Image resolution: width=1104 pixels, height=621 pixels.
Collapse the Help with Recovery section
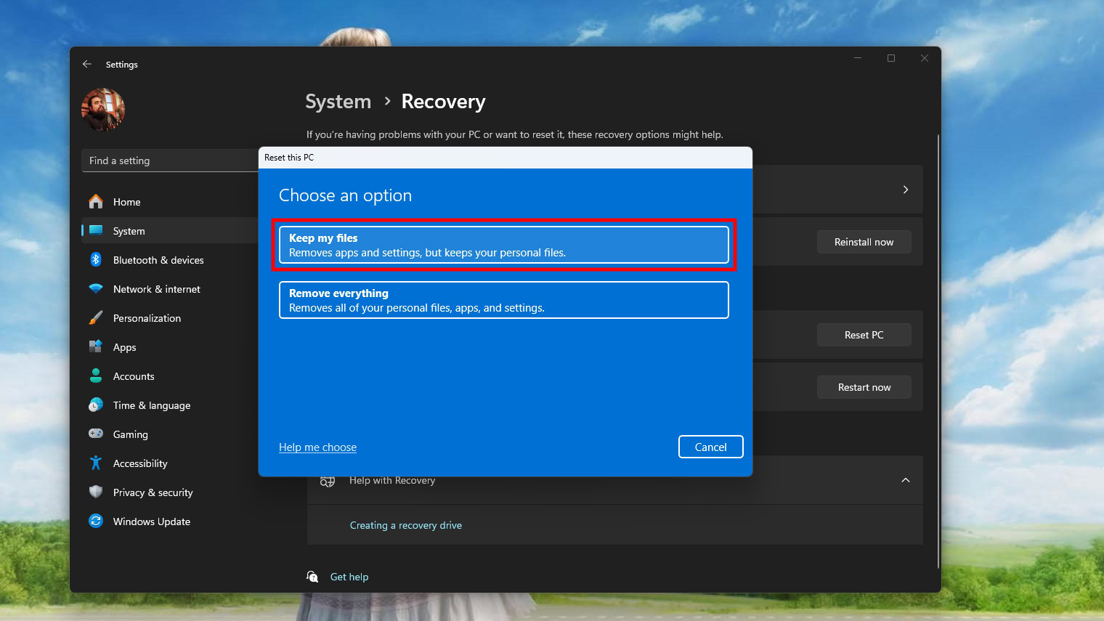[x=905, y=480]
